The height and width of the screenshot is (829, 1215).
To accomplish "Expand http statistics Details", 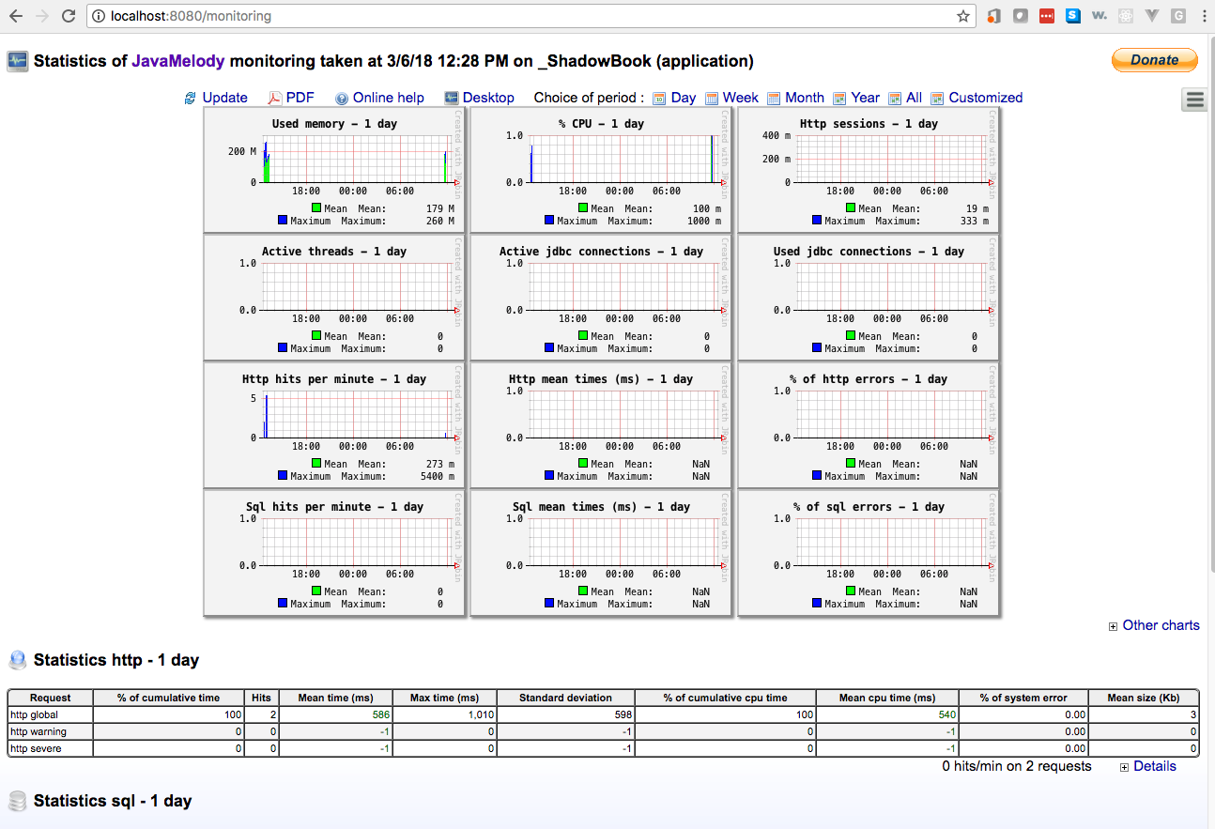I will [x=1147, y=766].
